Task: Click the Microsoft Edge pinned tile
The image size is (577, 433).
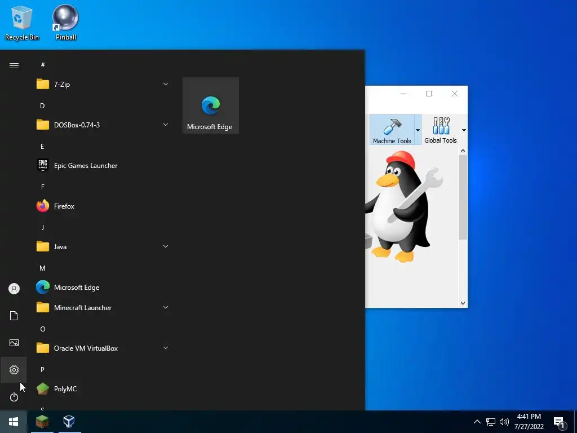Action: (x=211, y=105)
